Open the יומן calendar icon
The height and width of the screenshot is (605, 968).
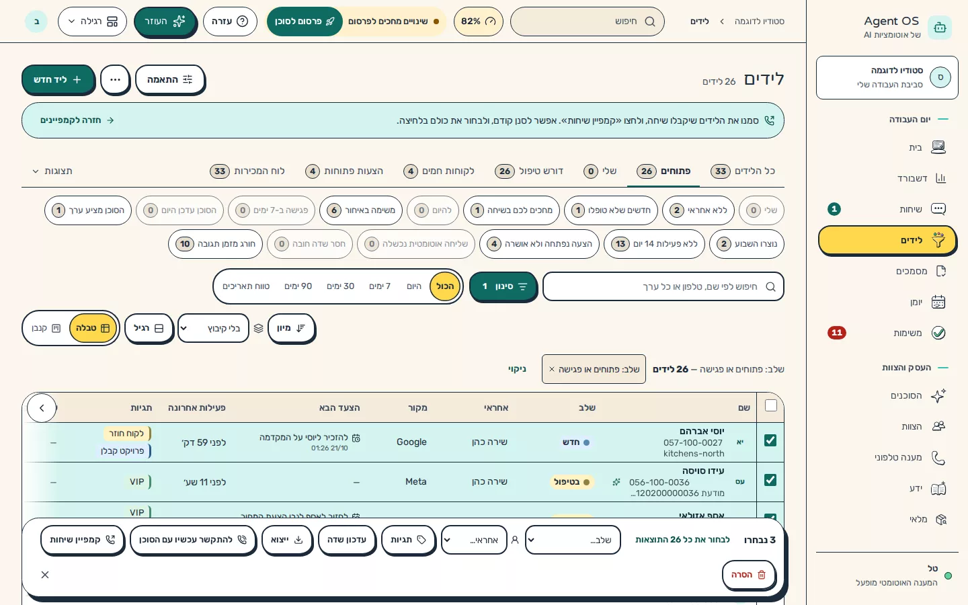[x=938, y=302]
